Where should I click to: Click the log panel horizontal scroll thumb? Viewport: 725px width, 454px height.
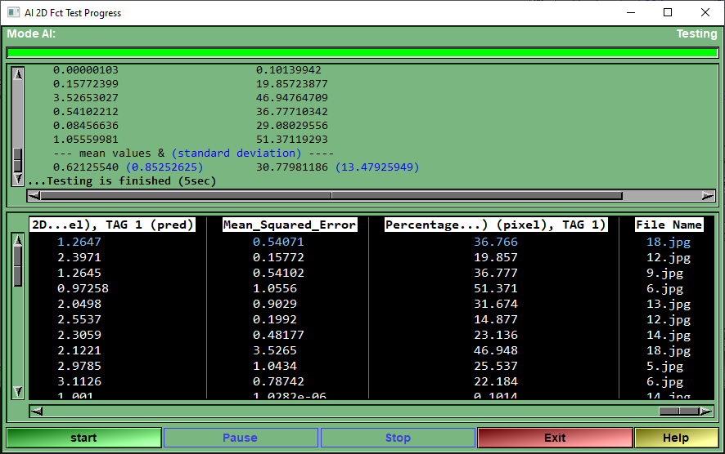331,196
